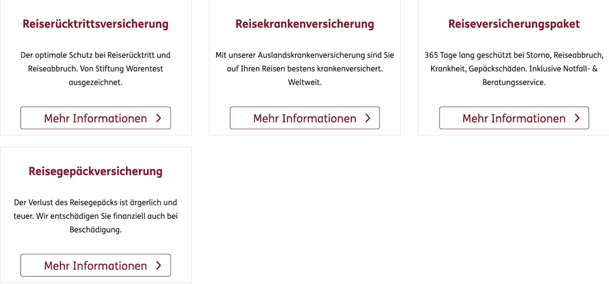609x284 pixels.
Task: Click chevron arrow in Reiseversicherungspaket card button
Action: 577,118
